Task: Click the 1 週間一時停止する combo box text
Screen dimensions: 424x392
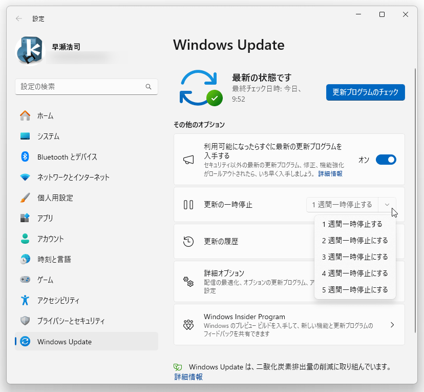Action: click(342, 205)
